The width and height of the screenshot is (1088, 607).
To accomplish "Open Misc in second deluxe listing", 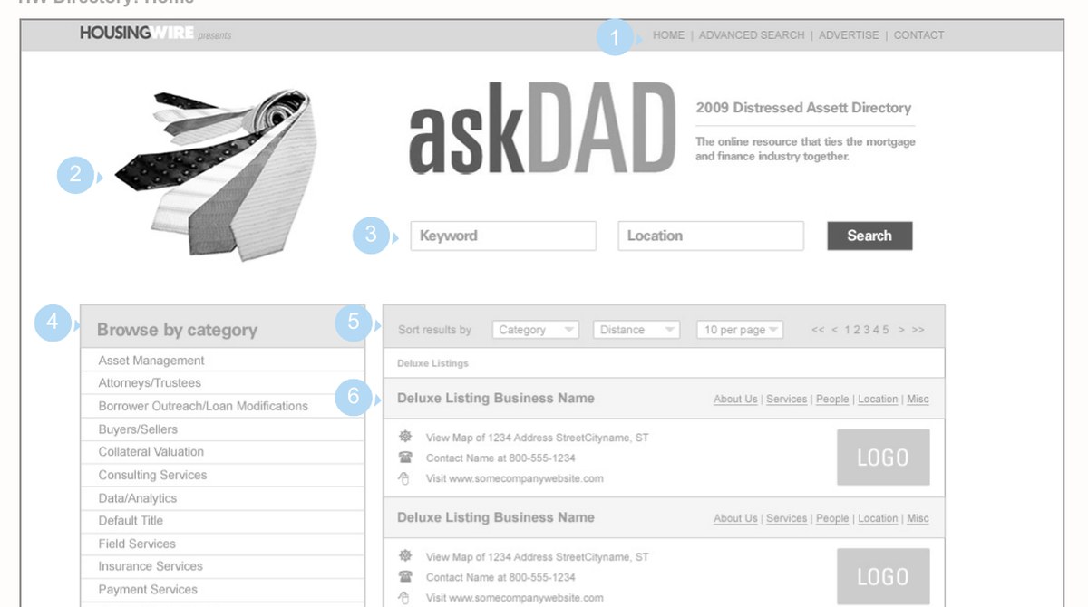I will [918, 519].
